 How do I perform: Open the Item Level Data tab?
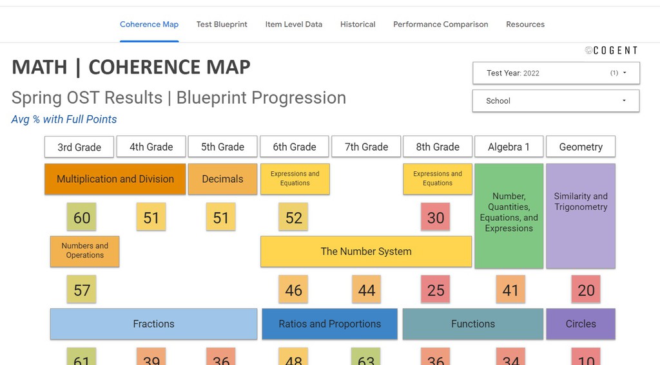coord(294,24)
